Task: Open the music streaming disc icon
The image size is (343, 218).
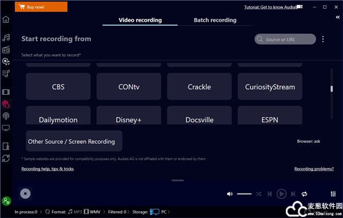Action: pos(6,62)
